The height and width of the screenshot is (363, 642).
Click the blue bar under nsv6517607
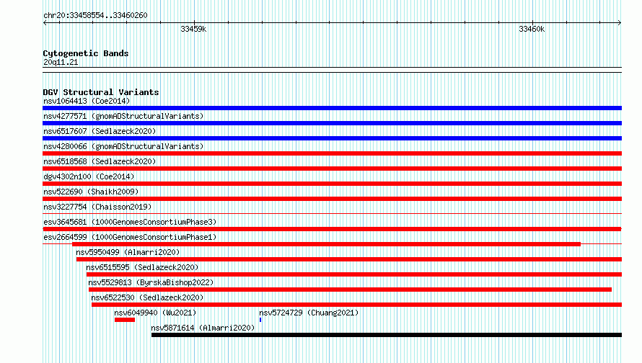[332, 138]
